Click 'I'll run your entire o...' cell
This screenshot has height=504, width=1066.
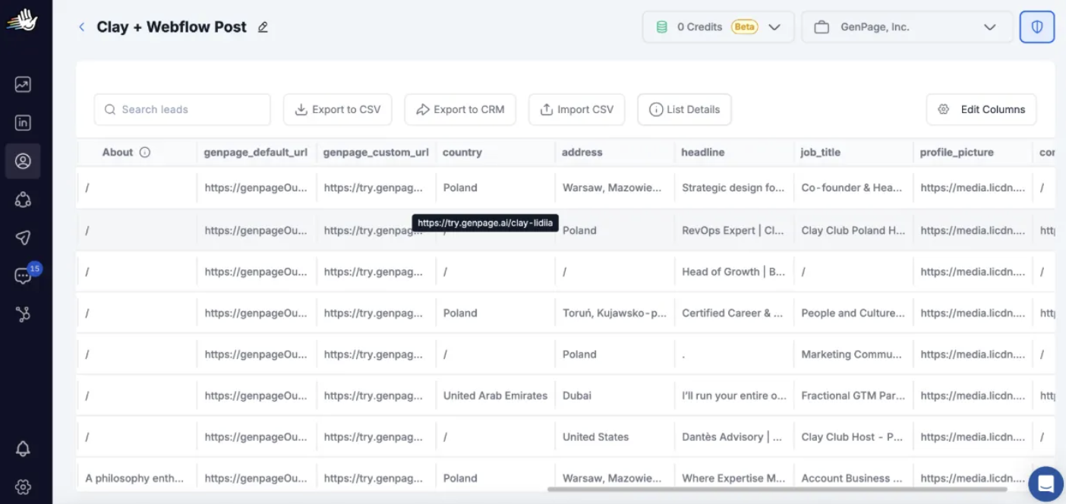tap(734, 395)
